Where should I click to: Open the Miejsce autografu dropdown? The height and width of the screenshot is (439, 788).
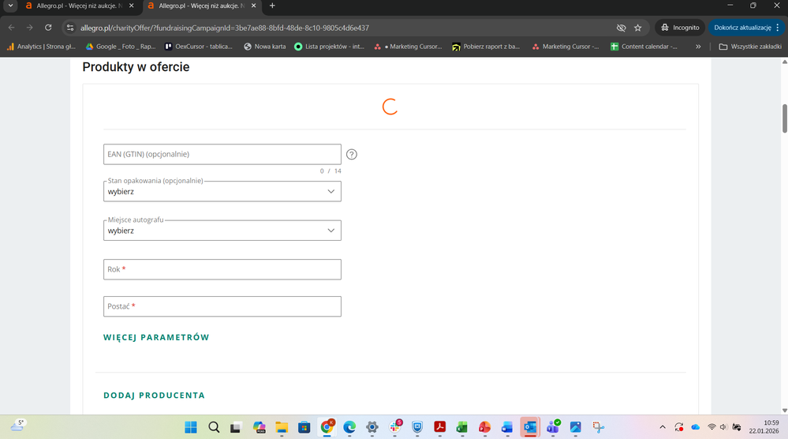point(222,231)
